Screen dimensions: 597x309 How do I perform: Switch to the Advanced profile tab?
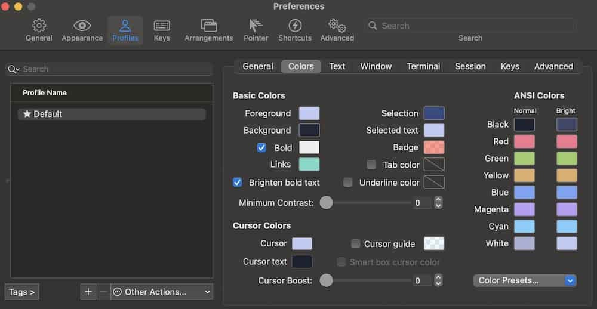[553, 66]
